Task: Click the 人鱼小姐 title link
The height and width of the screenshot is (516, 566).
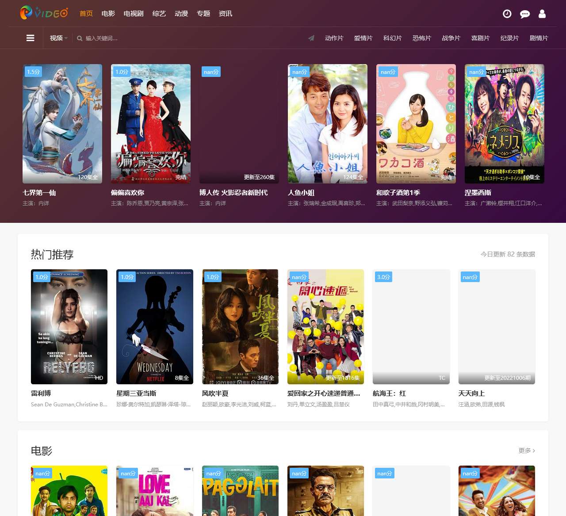Action: pyautogui.click(x=301, y=193)
